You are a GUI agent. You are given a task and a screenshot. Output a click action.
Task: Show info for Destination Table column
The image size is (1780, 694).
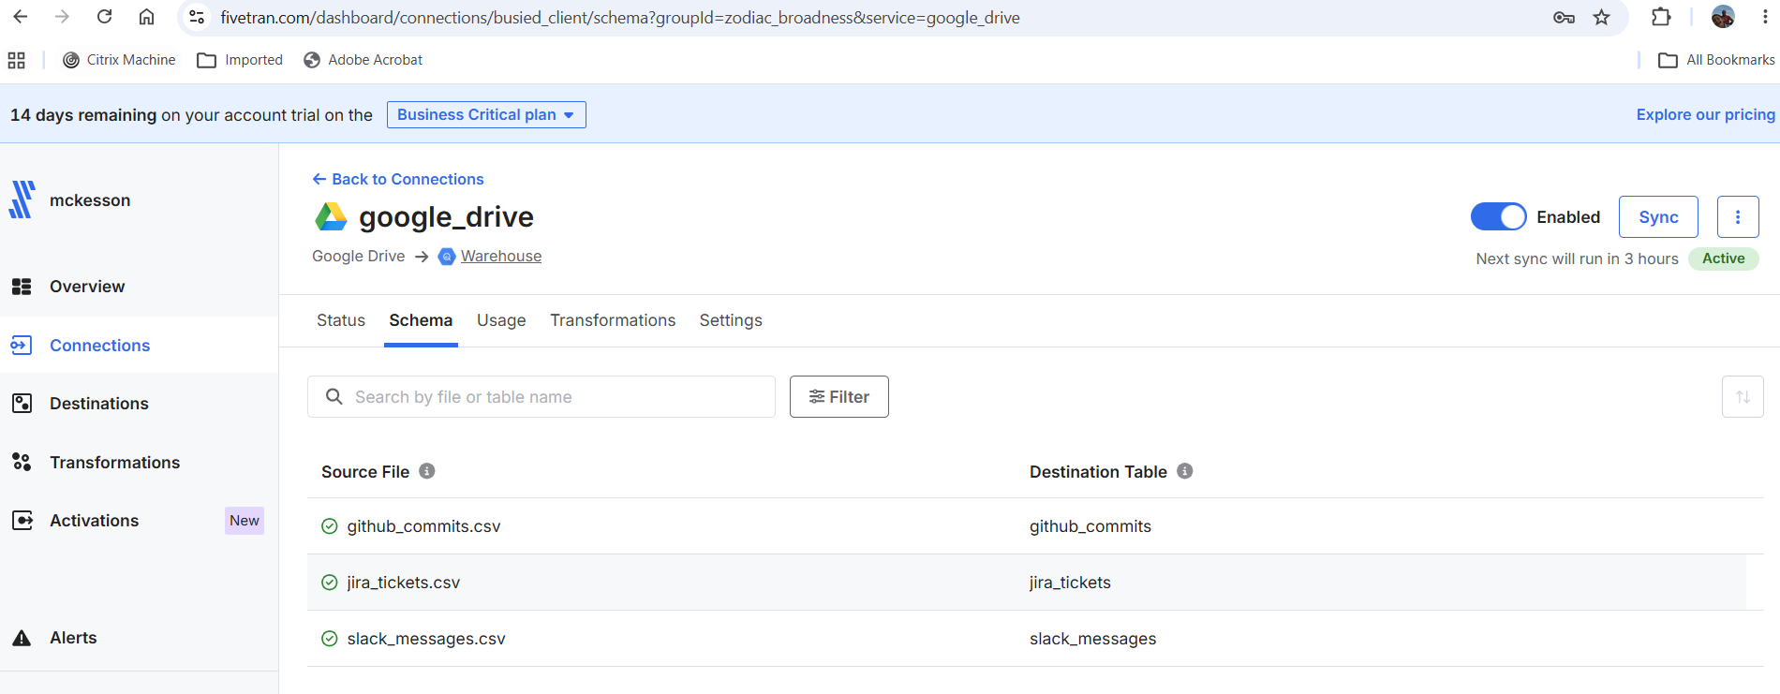pyautogui.click(x=1185, y=471)
